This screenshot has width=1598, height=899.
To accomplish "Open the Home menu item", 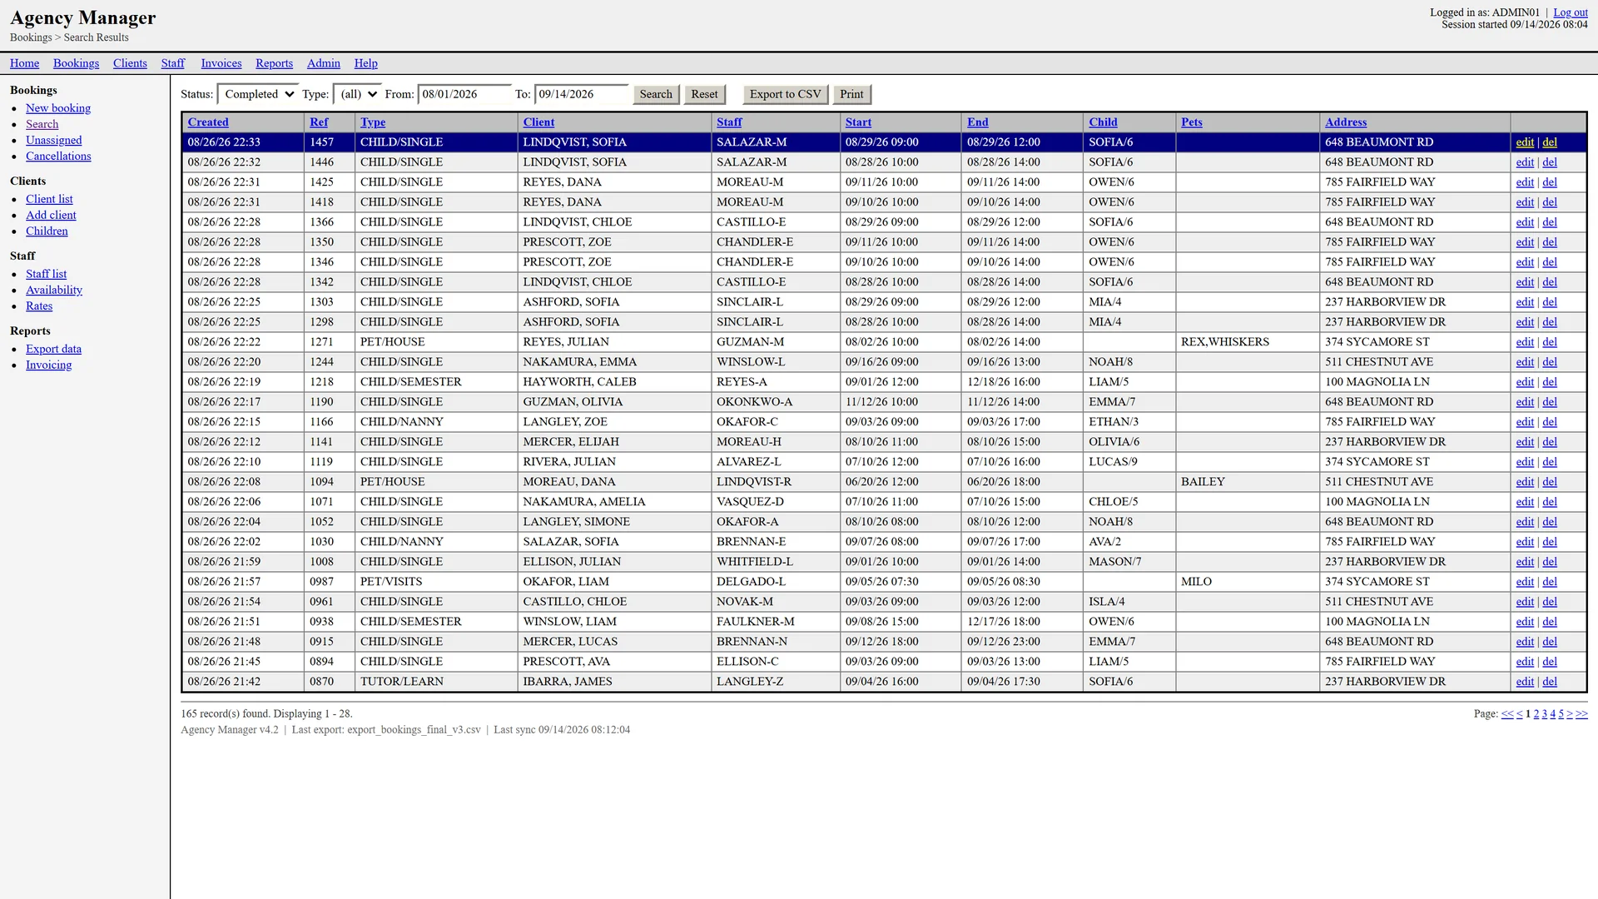I will pyautogui.click(x=25, y=63).
